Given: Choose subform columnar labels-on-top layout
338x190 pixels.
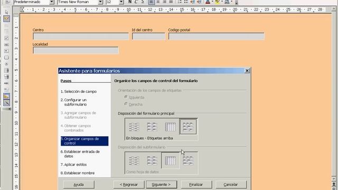Looking at the screenshot, I should 152,160.
